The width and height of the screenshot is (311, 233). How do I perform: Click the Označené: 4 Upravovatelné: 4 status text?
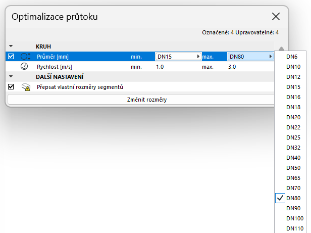click(x=240, y=32)
